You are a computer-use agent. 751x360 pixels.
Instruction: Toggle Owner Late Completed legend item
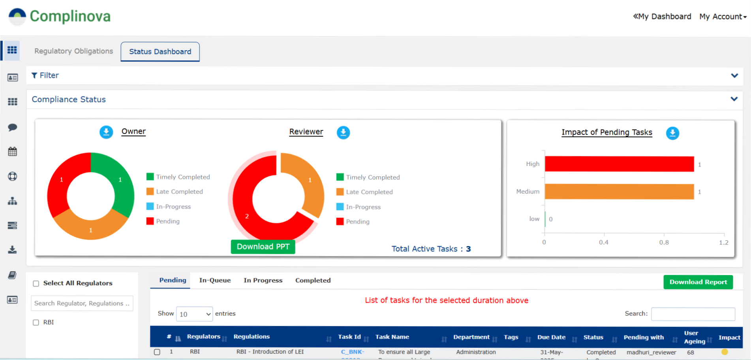point(175,191)
